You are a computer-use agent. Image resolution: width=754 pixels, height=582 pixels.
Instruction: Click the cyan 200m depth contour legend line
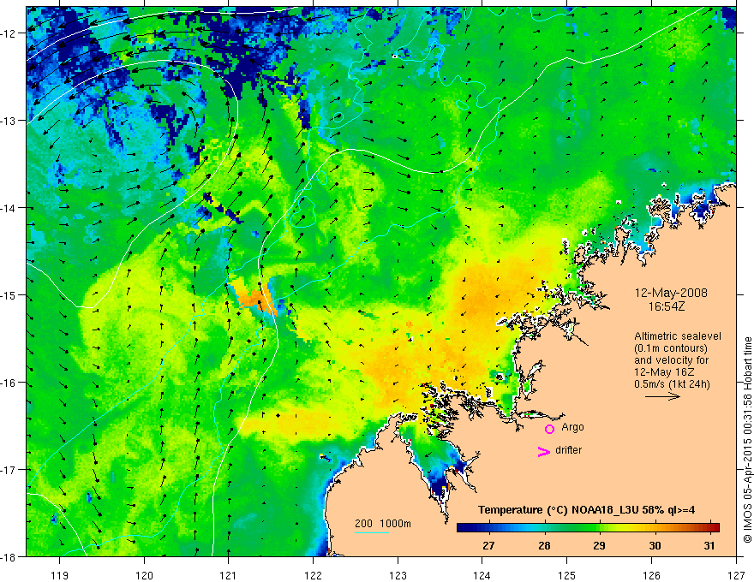pos(371,532)
